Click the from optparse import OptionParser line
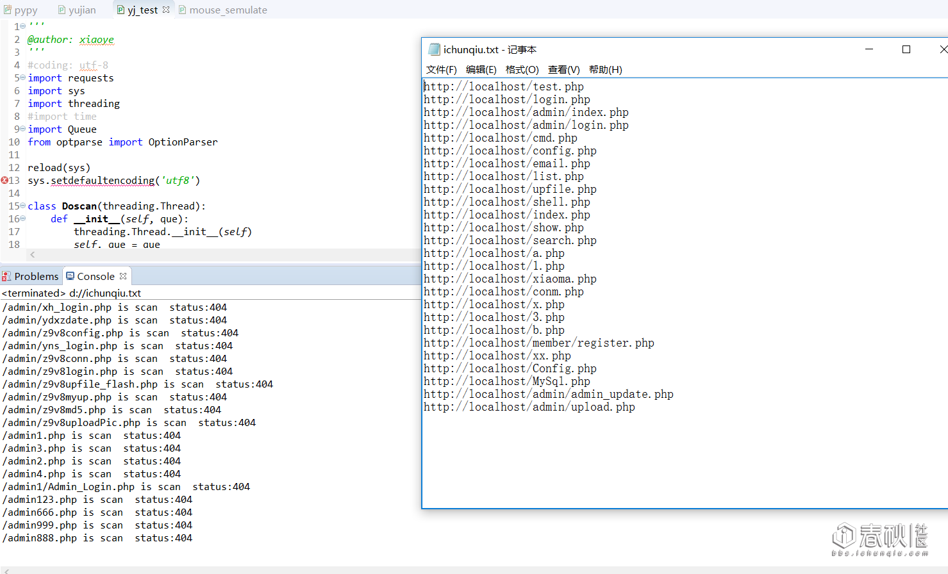 click(122, 142)
